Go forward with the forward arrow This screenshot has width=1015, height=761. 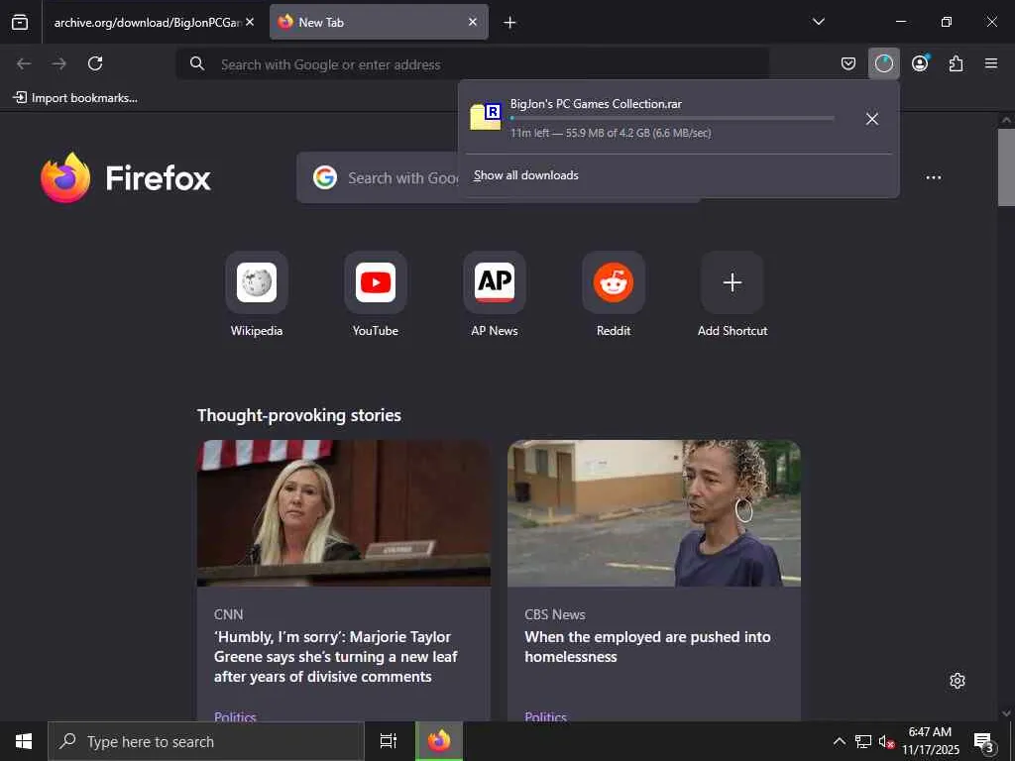59,63
